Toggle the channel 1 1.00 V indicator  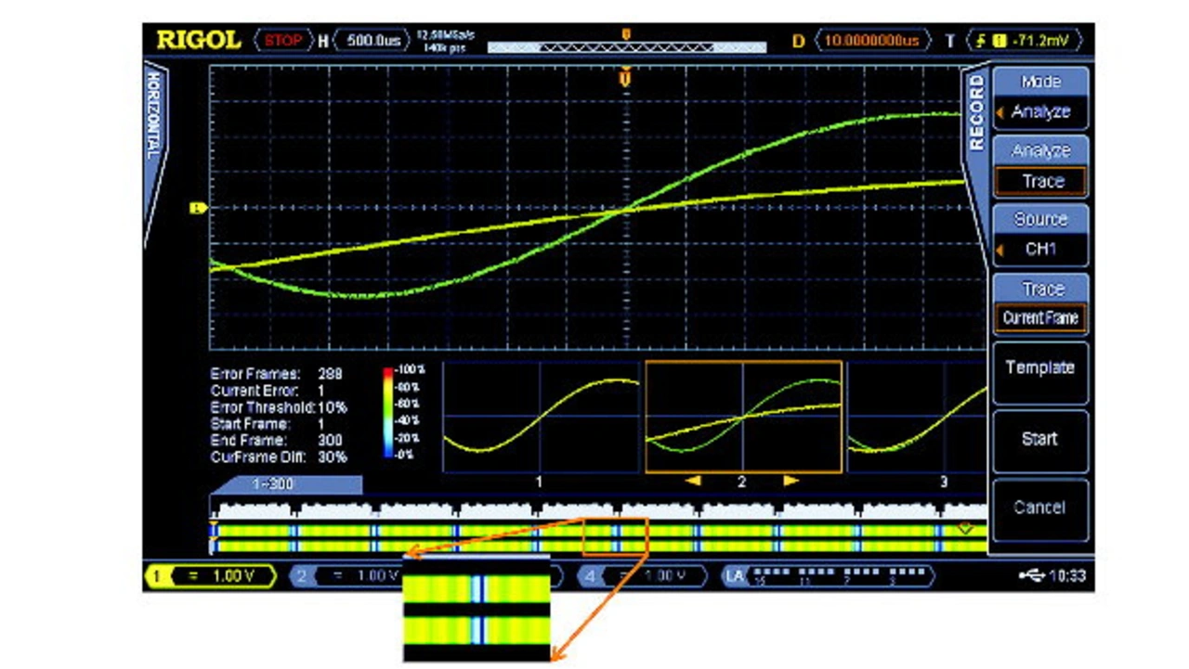click(211, 576)
